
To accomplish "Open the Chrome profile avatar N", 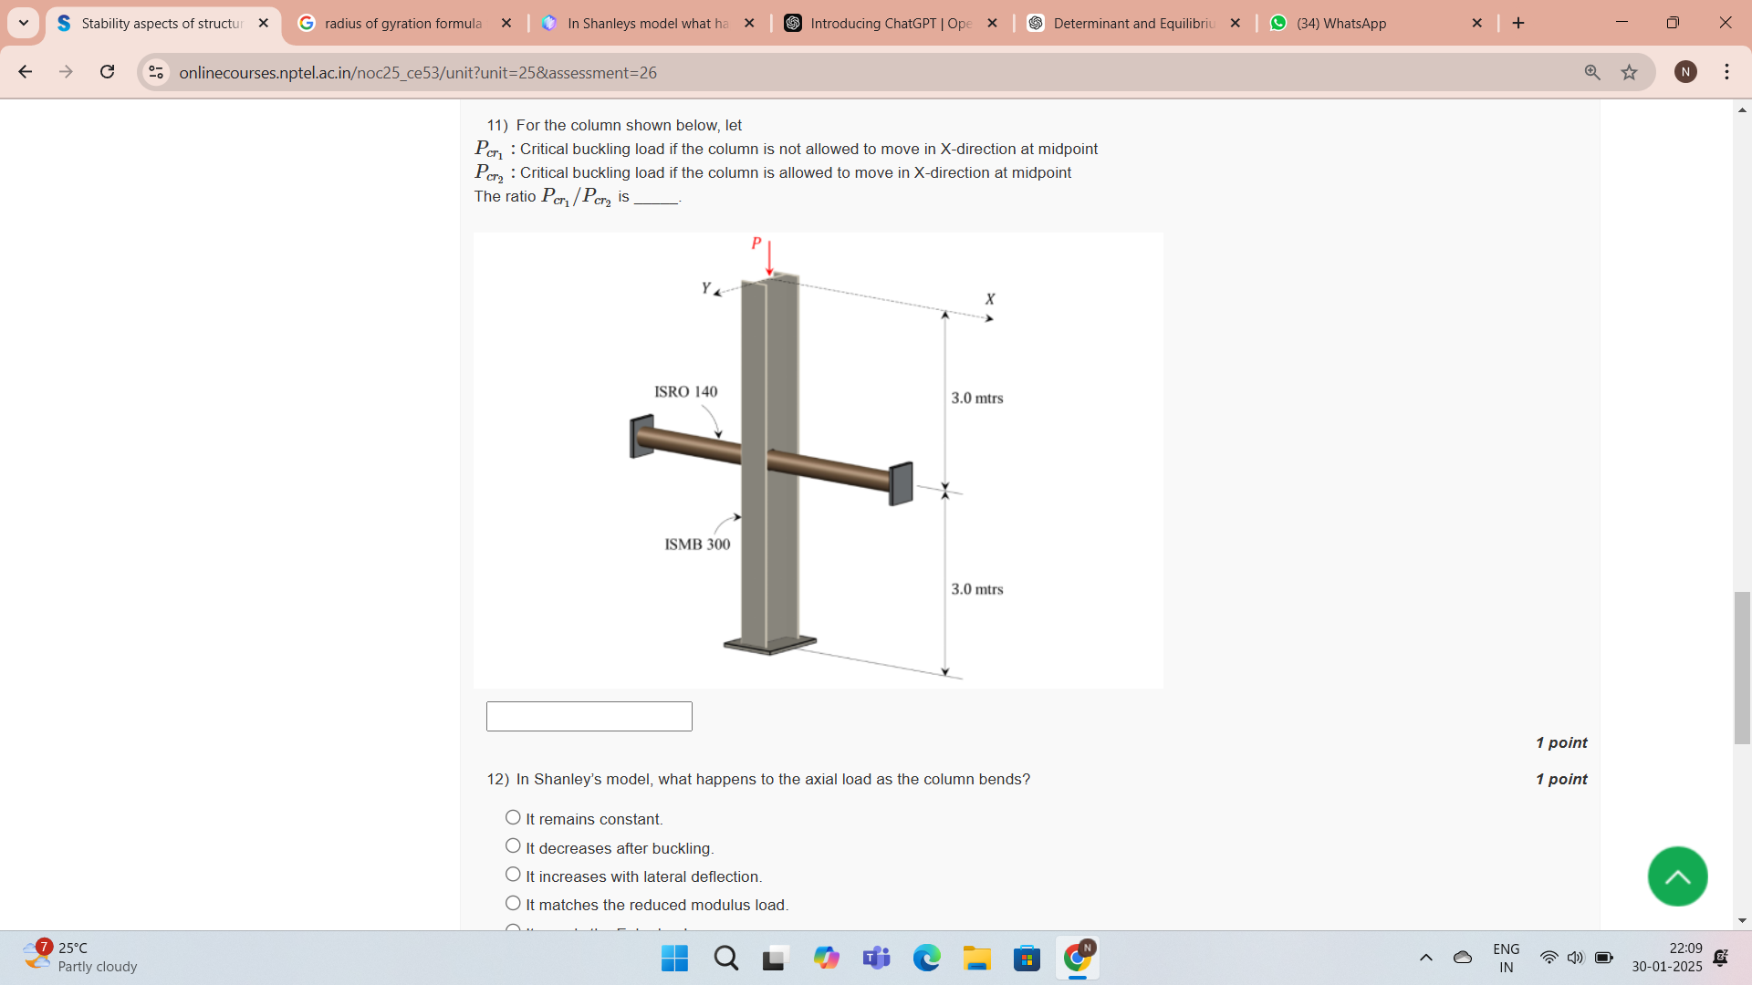I will (1685, 72).
